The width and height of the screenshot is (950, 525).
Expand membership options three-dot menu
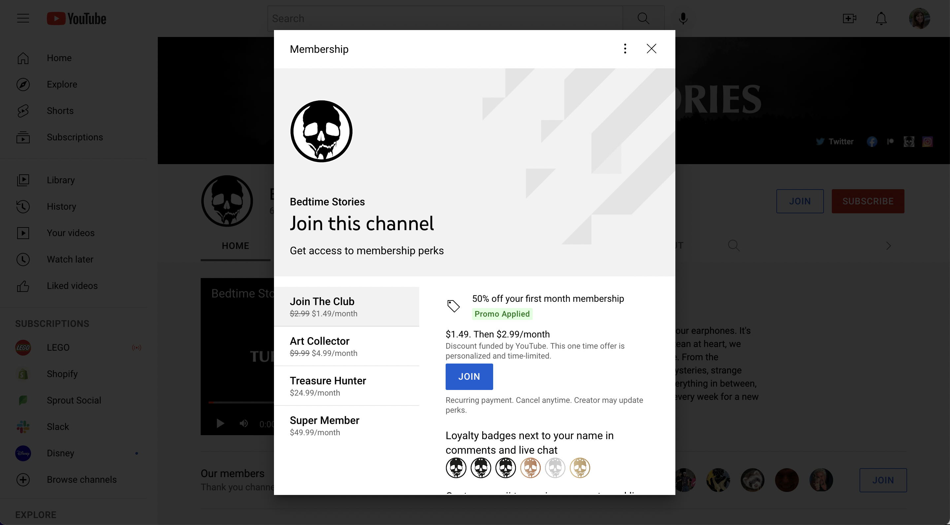[625, 49]
